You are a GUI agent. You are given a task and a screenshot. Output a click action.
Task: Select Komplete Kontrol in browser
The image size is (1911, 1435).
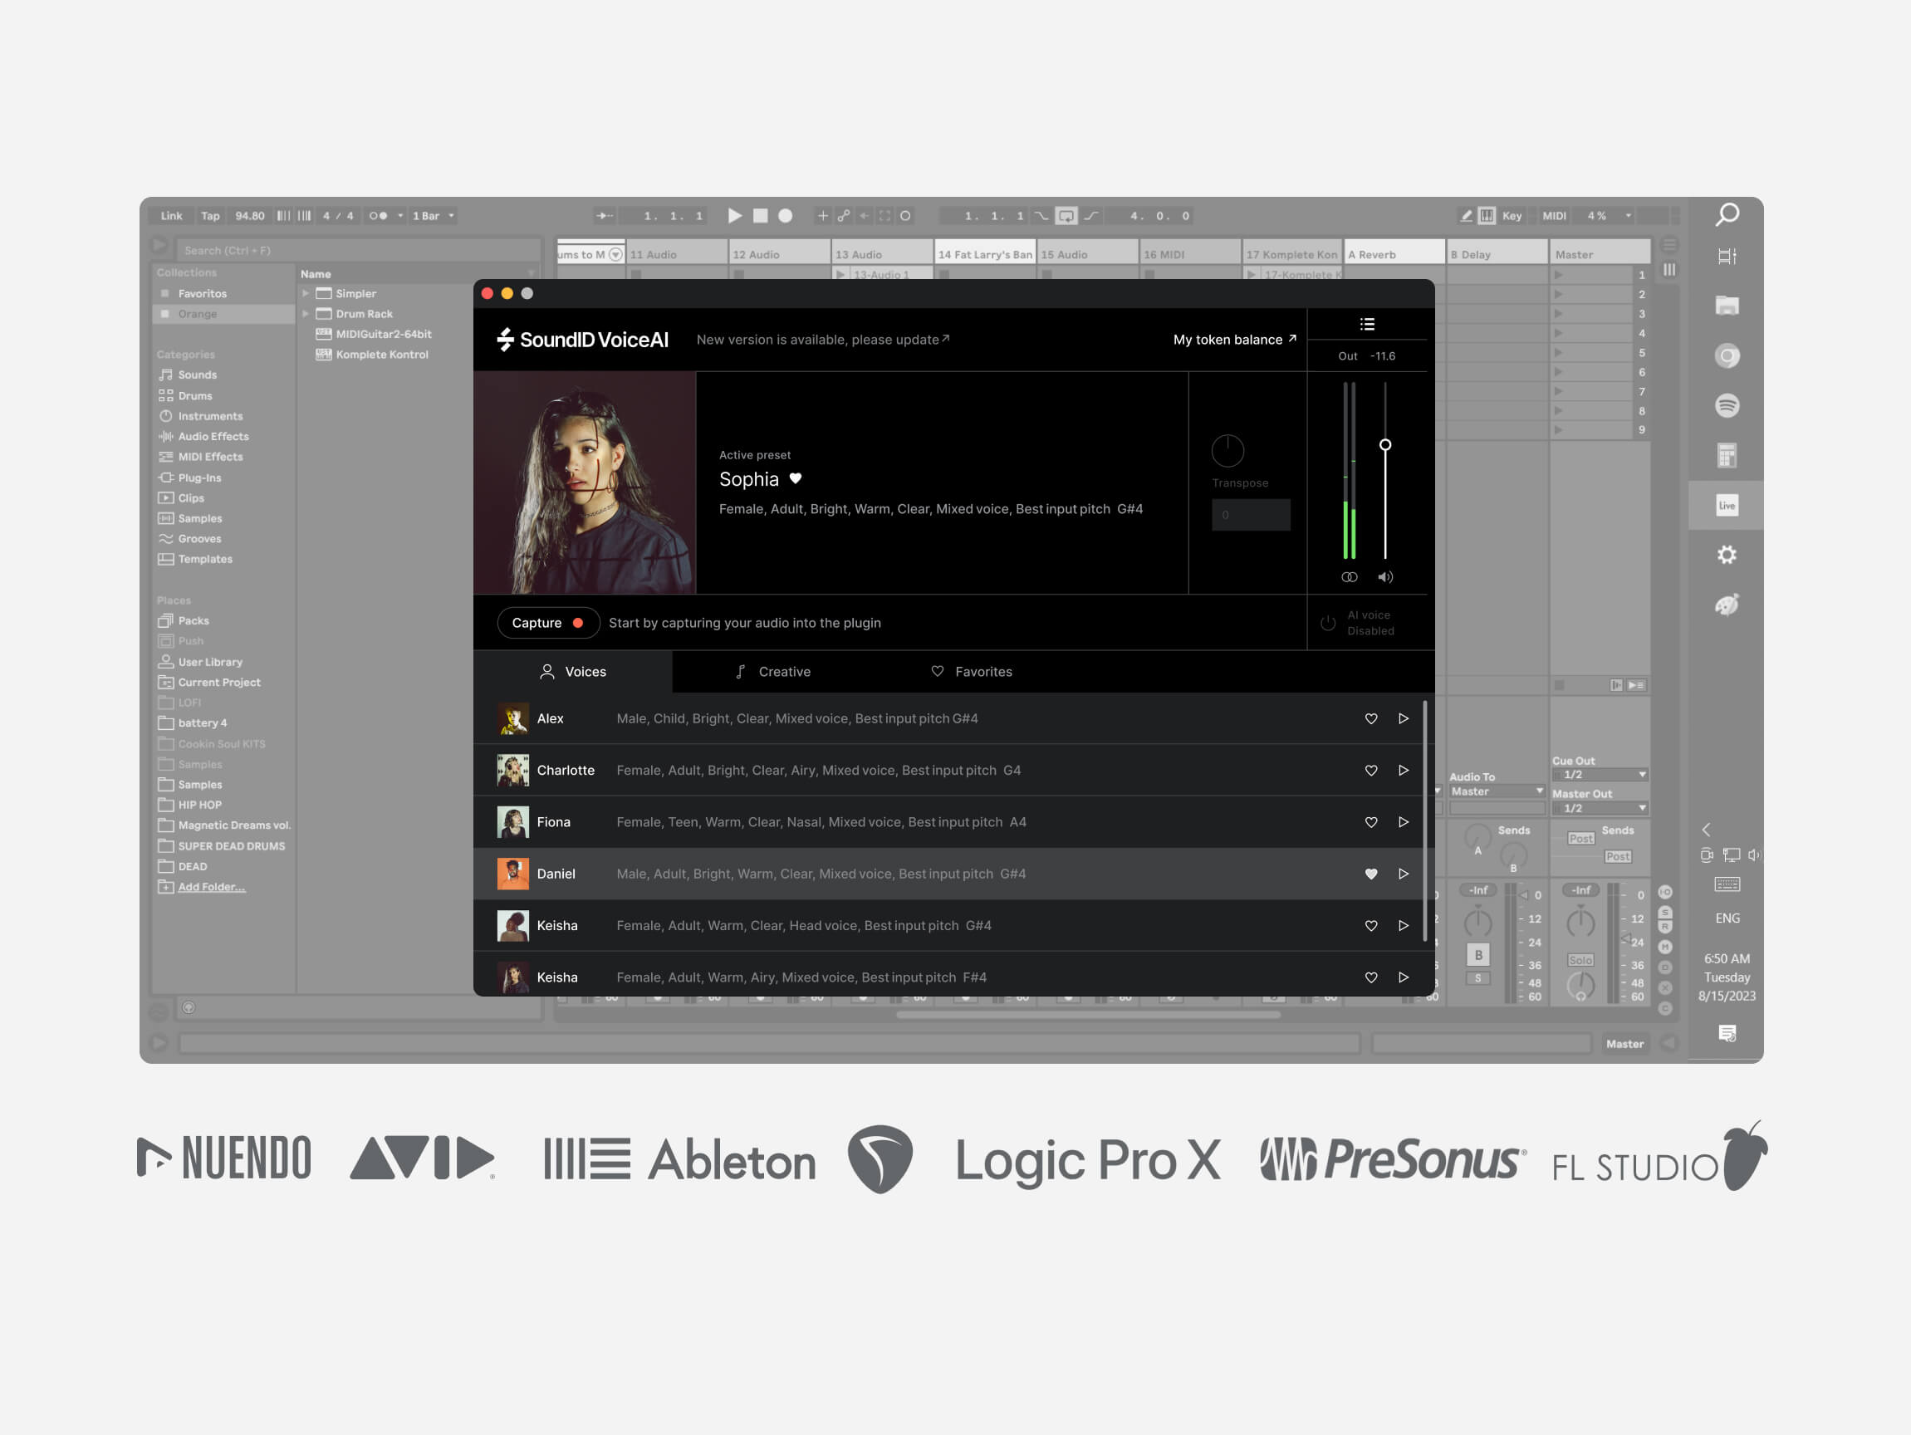(x=382, y=355)
